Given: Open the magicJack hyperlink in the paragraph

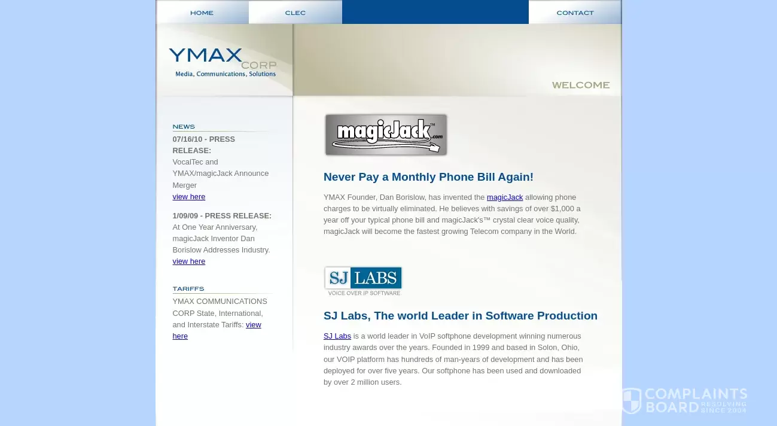Looking at the screenshot, I should (504, 197).
